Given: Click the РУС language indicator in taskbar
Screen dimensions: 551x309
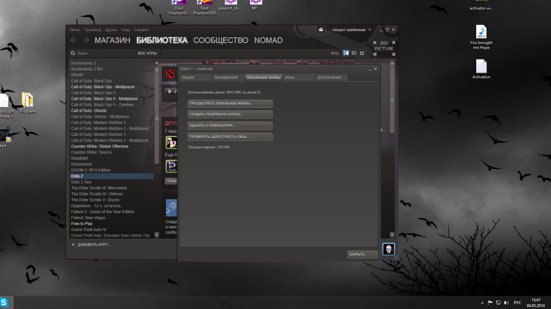Looking at the screenshot, I should 517,303.
